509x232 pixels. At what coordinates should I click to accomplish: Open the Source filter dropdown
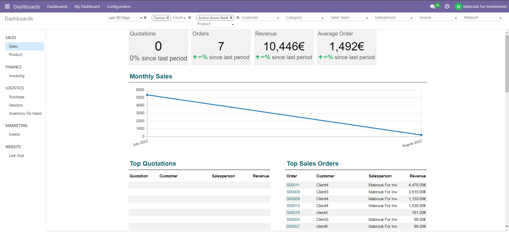click(438, 18)
